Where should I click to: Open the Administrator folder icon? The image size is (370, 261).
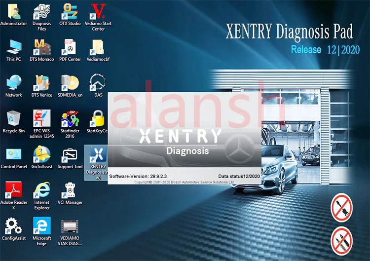coord(14,14)
